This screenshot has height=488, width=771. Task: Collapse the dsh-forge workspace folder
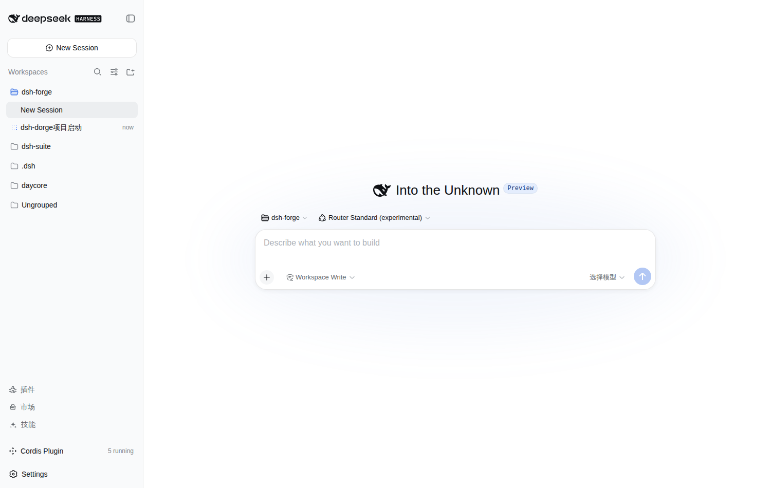coord(72,92)
